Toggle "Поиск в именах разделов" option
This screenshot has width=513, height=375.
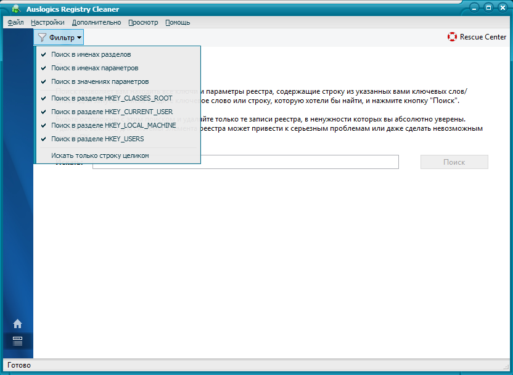(x=118, y=54)
